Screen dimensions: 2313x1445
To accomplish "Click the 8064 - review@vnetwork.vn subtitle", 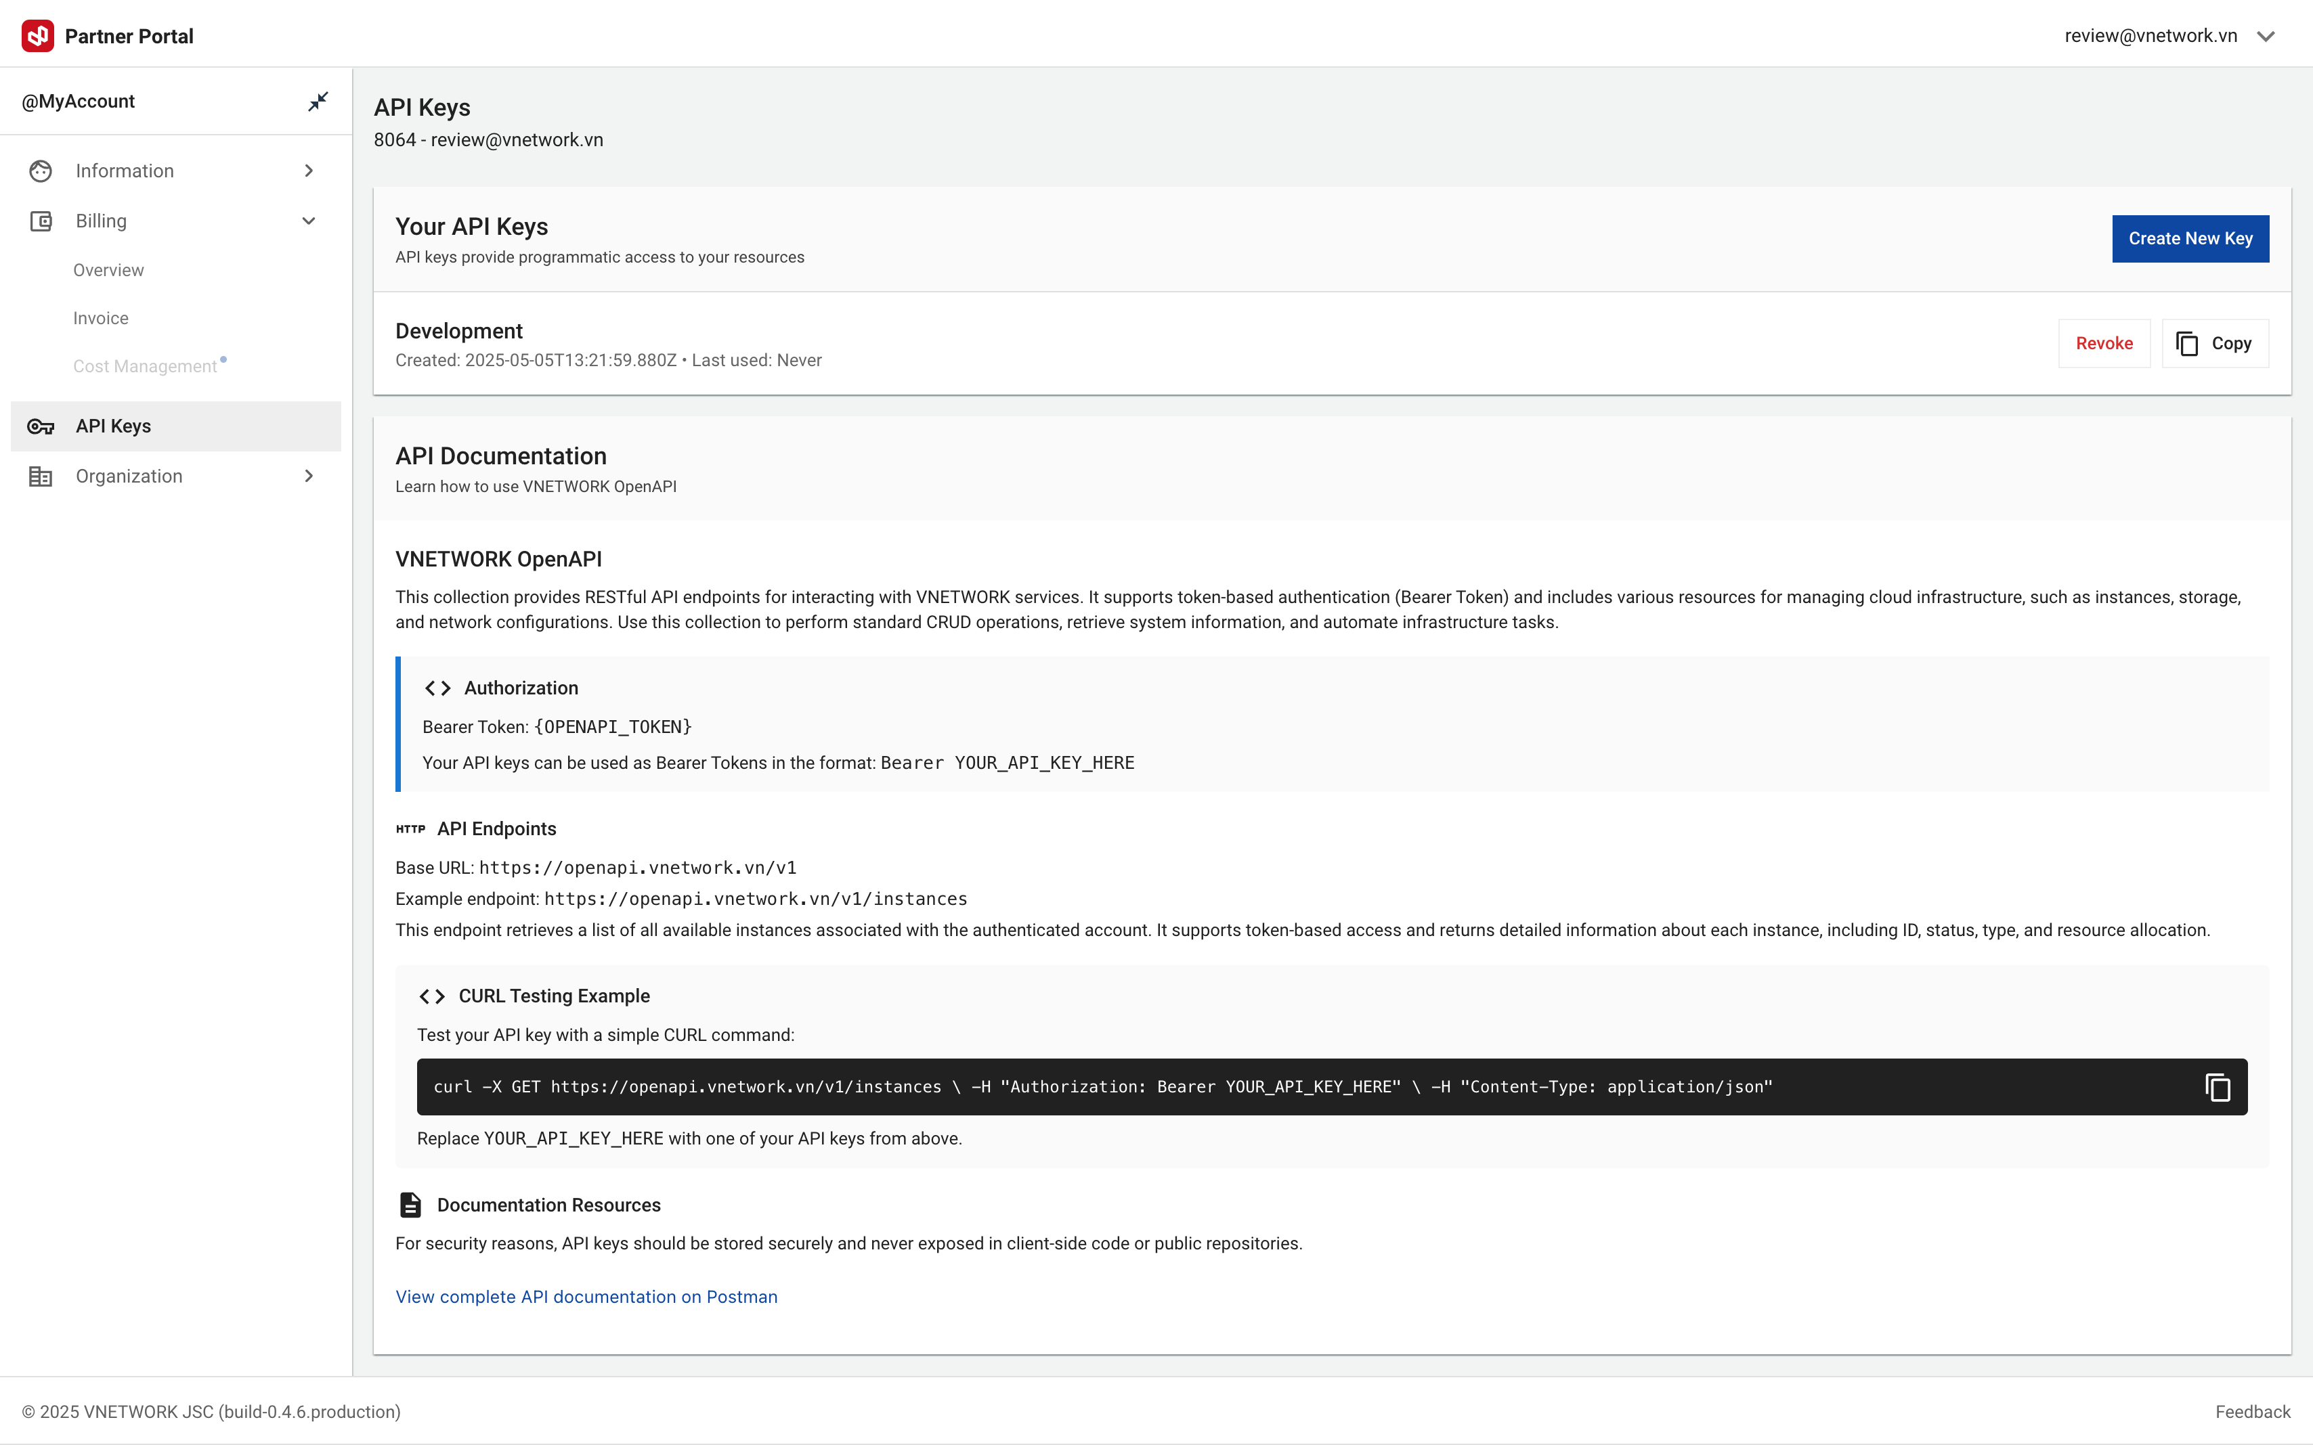I will 488,141.
